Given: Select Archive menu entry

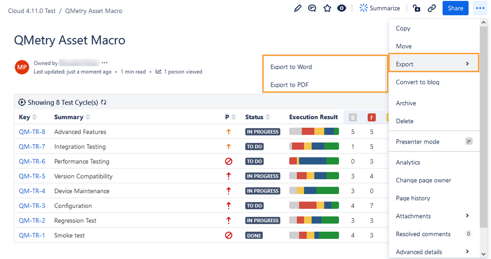Looking at the screenshot, I should [x=434, y=103].
